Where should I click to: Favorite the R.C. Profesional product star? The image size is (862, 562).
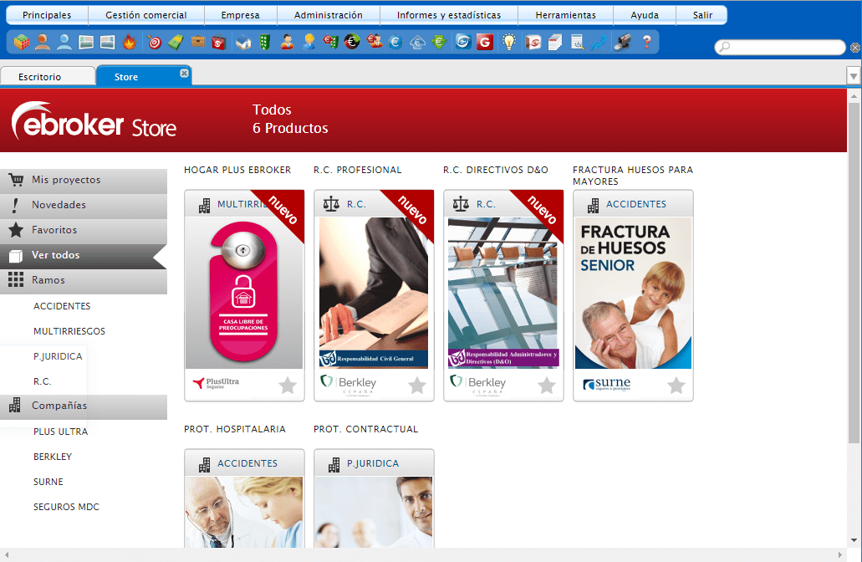click(x=417, y=386)
